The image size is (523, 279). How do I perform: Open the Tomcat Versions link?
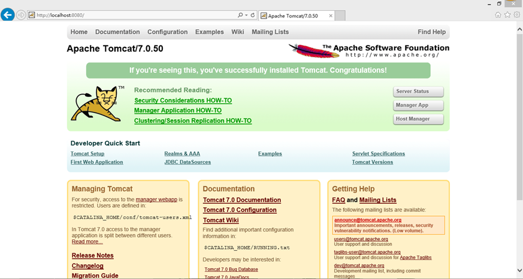[373, 162]
